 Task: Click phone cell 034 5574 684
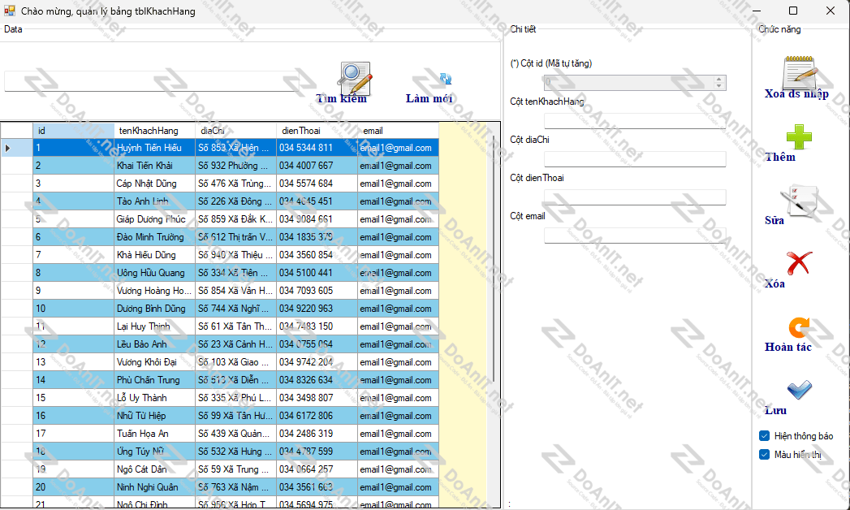click(x=317, y=184)
